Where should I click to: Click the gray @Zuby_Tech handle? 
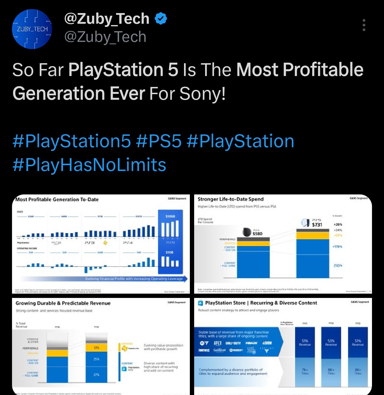105,37
